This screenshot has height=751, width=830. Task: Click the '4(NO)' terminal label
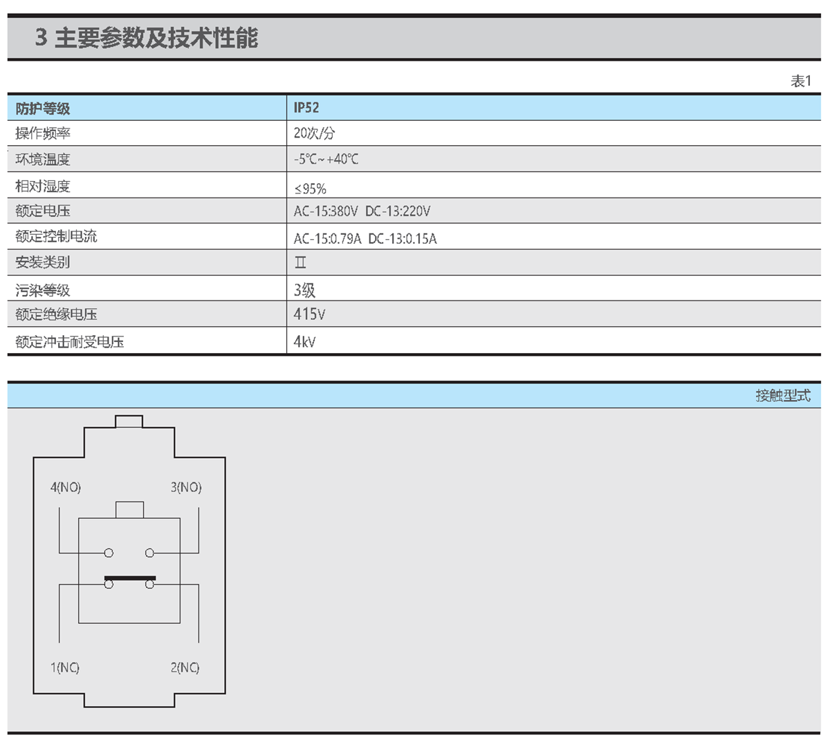coord(66,487)
